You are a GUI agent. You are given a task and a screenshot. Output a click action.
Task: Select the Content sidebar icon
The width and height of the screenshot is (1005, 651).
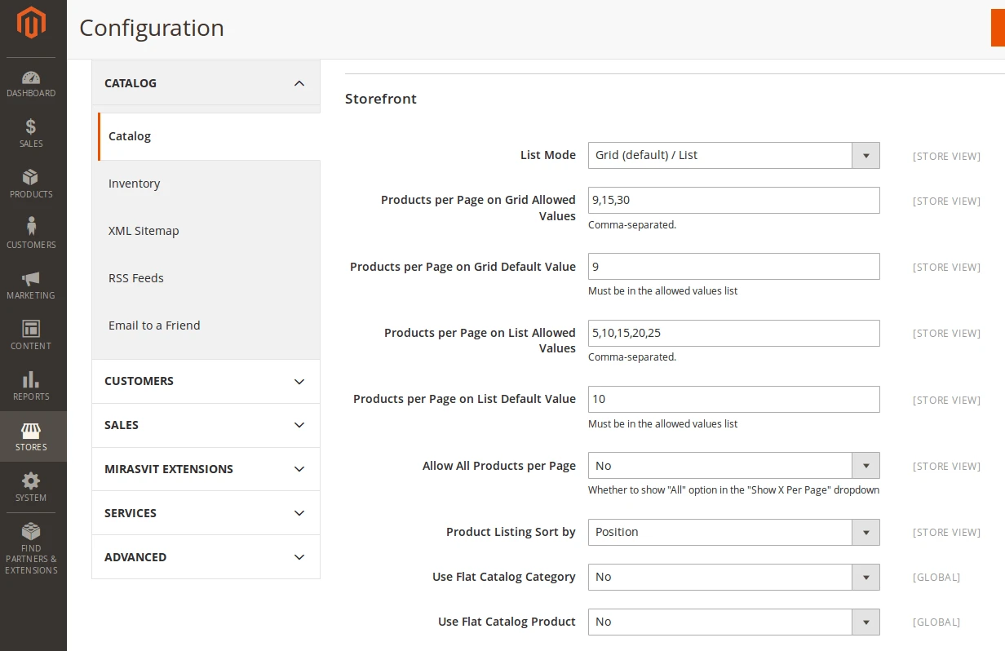tap(31, 334)
